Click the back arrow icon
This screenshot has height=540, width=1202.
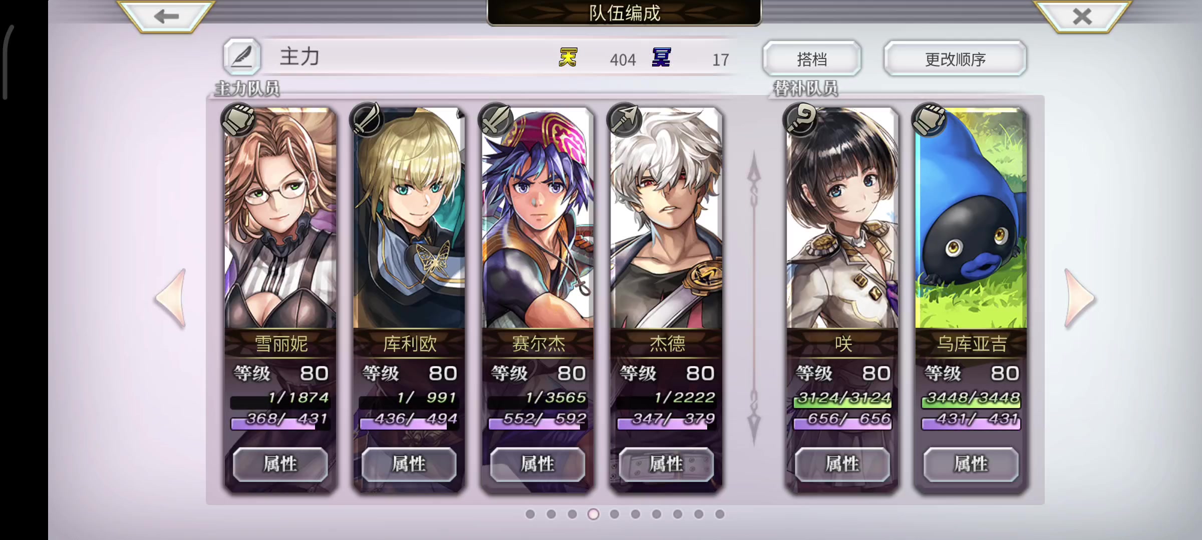[166, 16]
